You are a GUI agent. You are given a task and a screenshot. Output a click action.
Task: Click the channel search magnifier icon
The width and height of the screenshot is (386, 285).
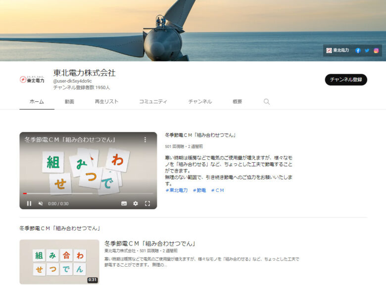267,101
